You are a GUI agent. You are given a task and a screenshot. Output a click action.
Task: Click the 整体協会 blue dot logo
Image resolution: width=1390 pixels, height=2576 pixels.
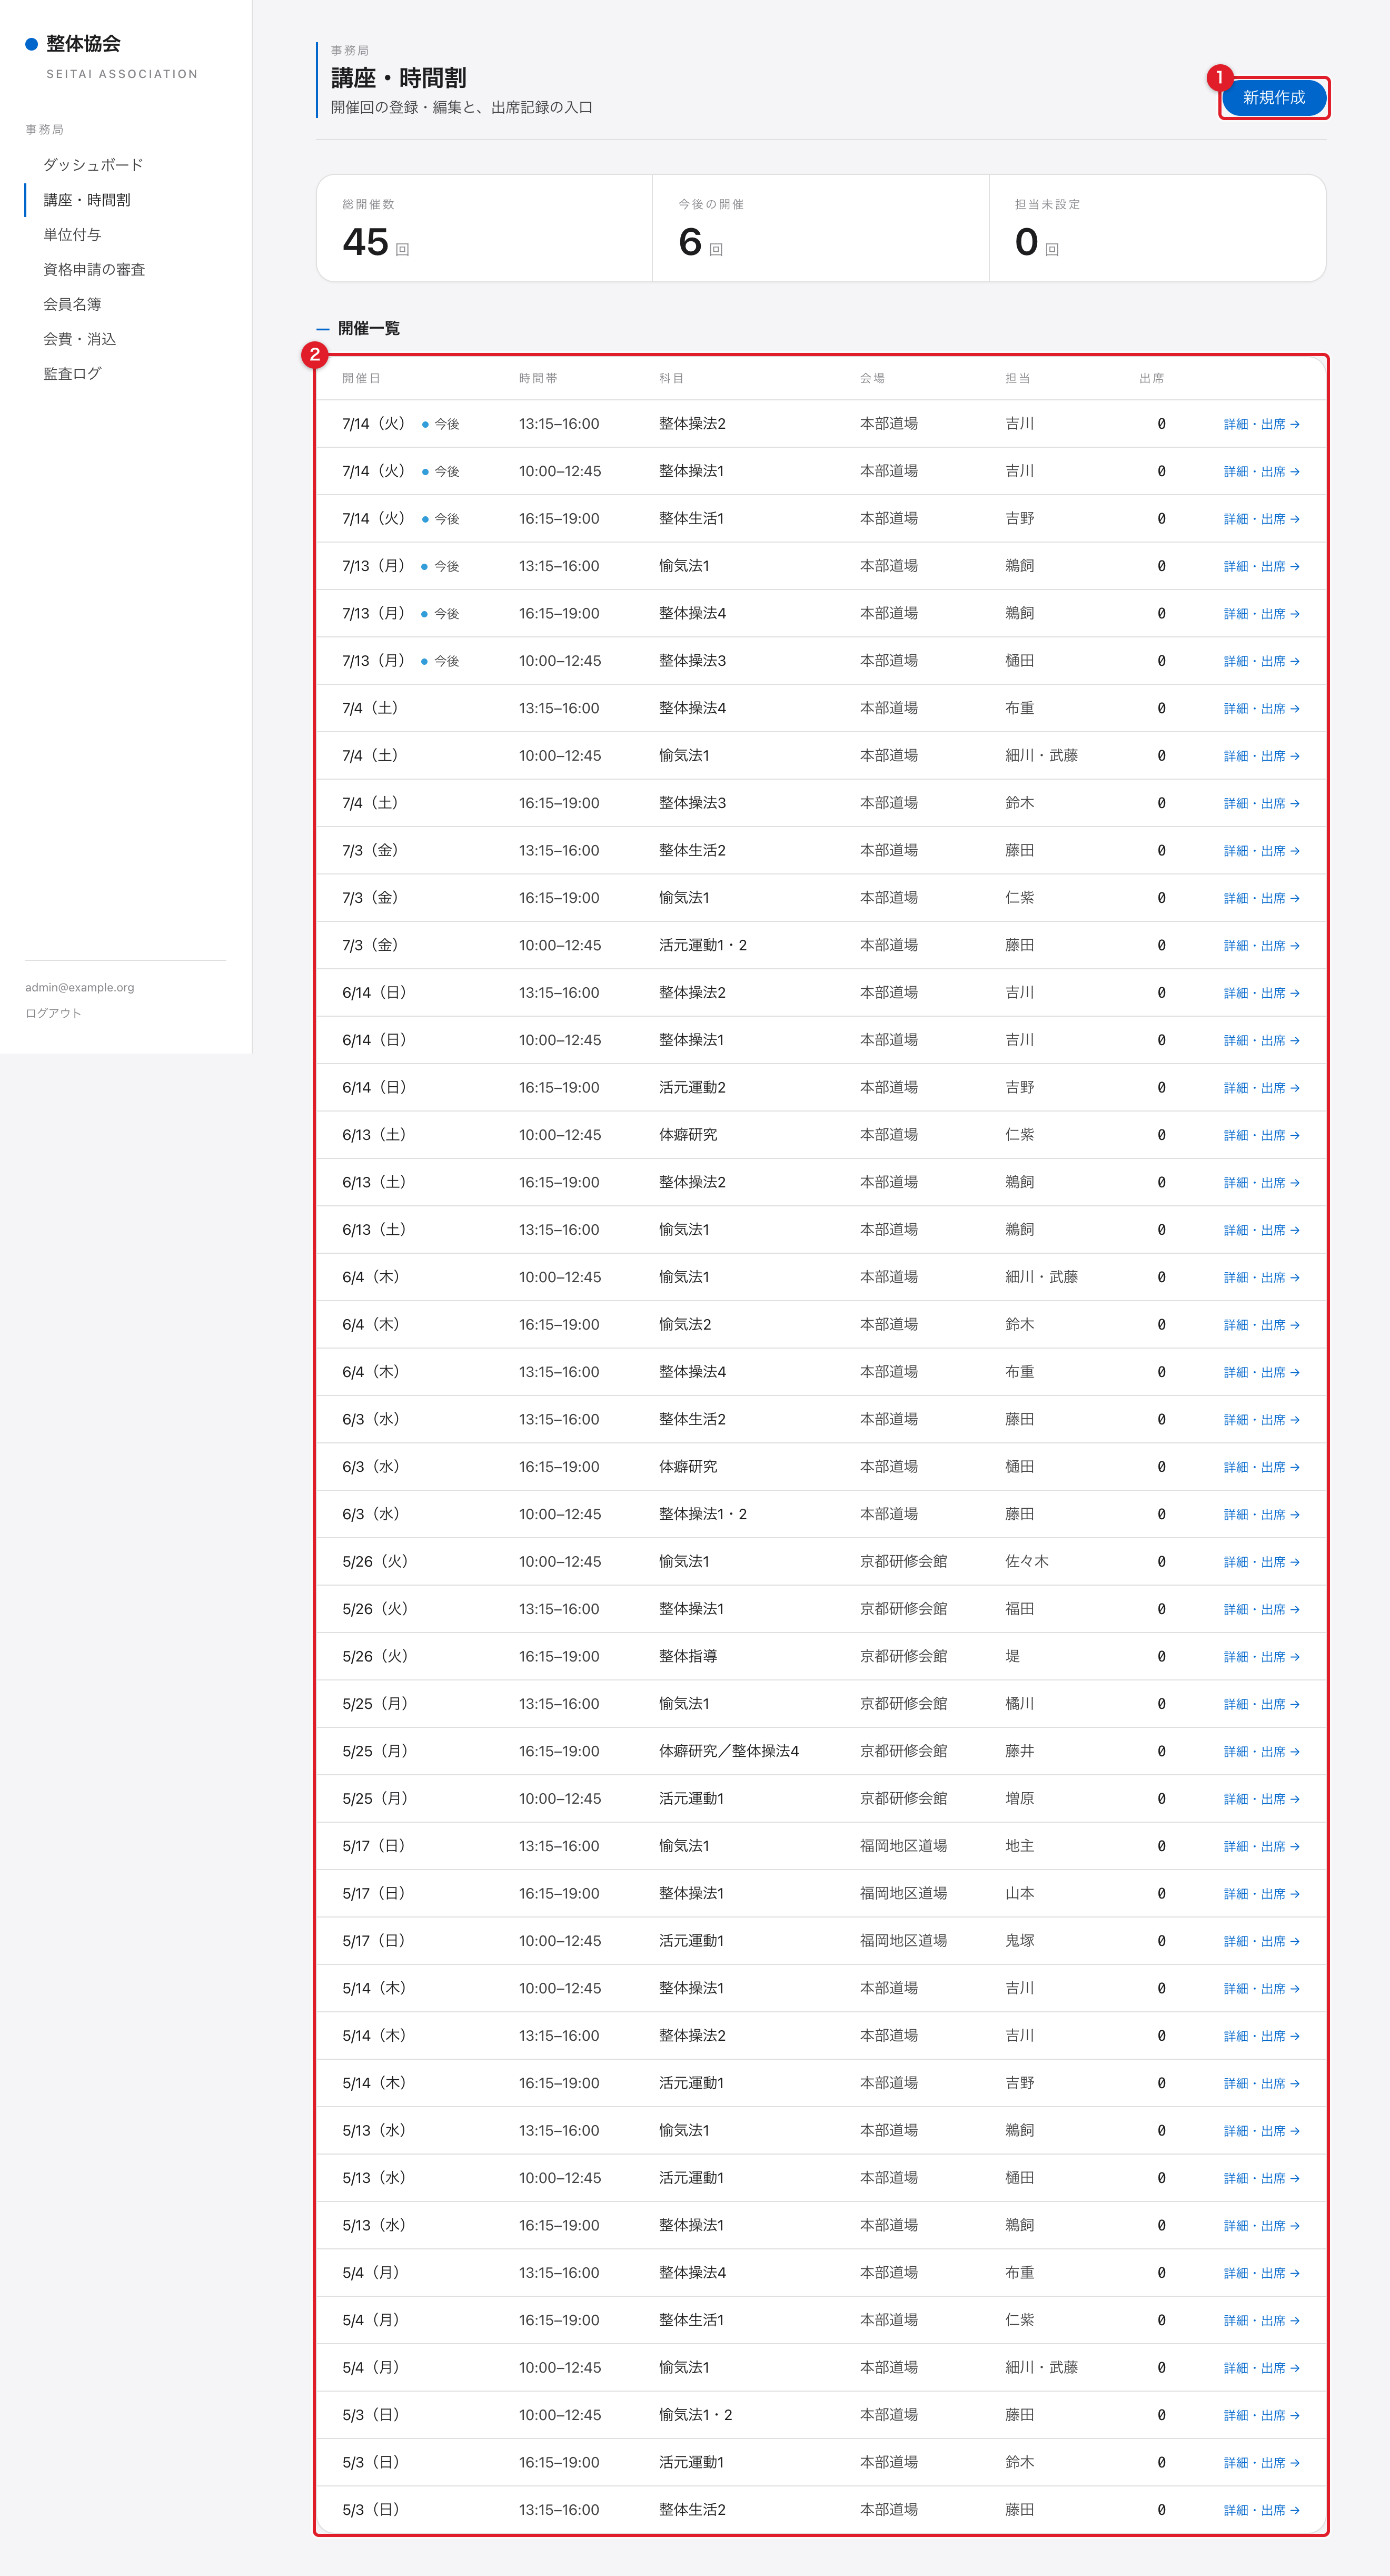(31, 44)
